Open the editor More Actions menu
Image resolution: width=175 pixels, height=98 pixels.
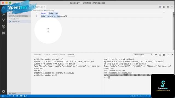tap(172, 7)
